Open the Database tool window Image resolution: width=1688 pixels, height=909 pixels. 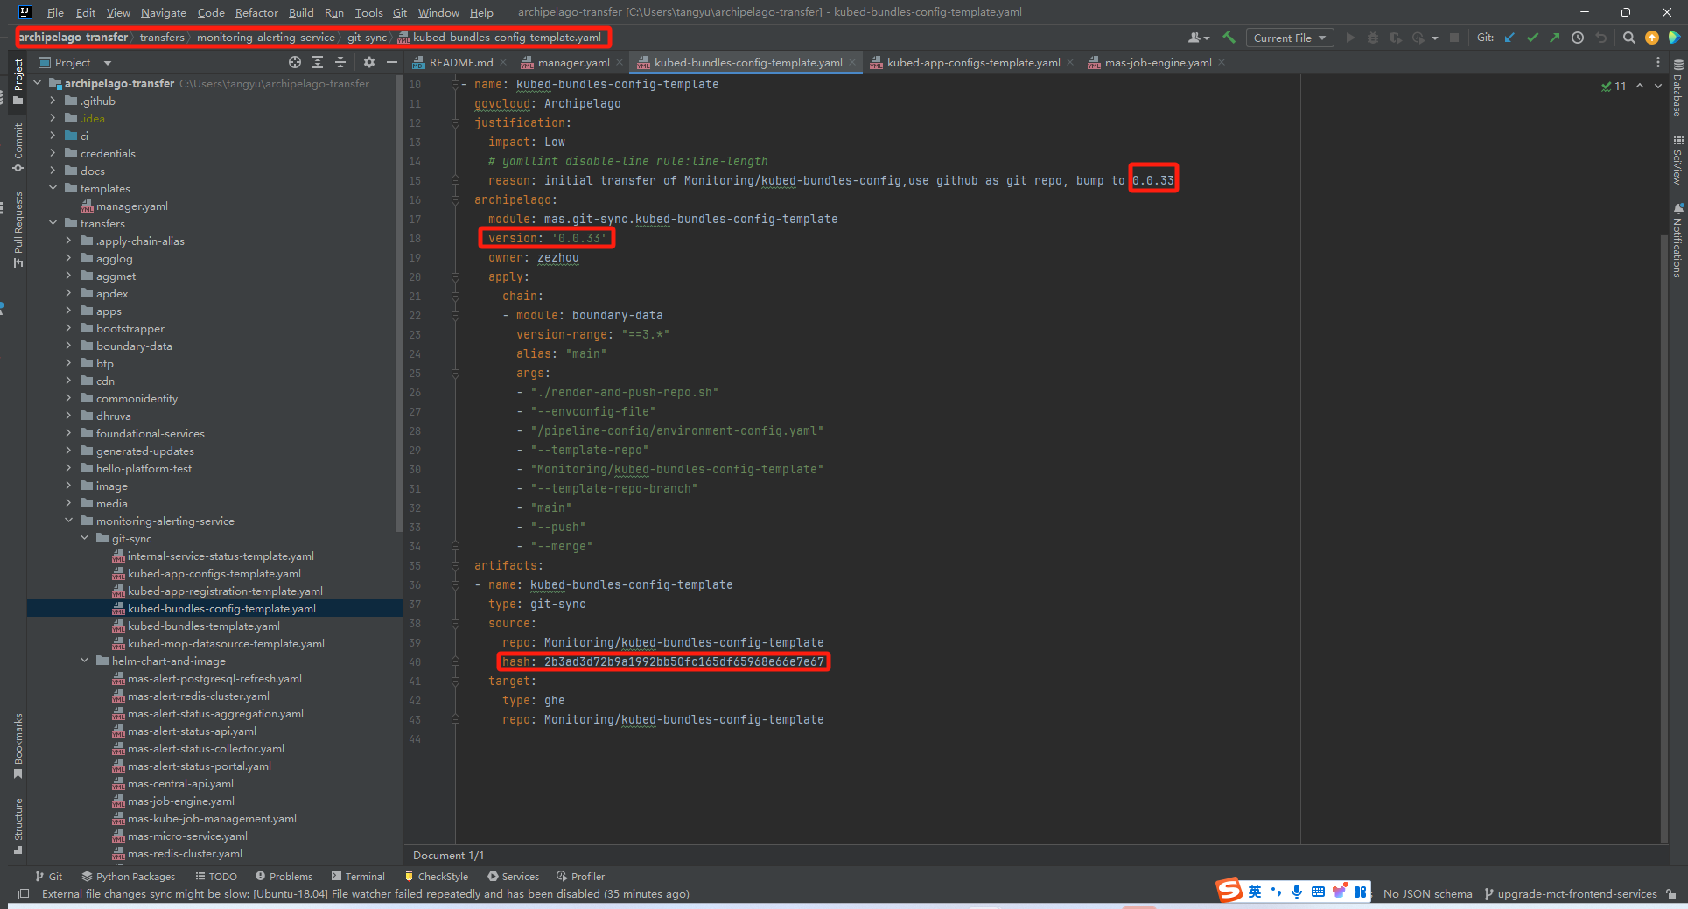point(1677,88)
